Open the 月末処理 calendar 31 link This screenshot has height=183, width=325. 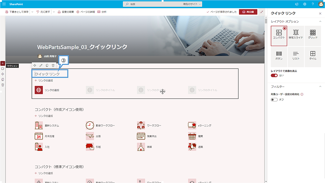pyautogui.click(x=39, y=136)
